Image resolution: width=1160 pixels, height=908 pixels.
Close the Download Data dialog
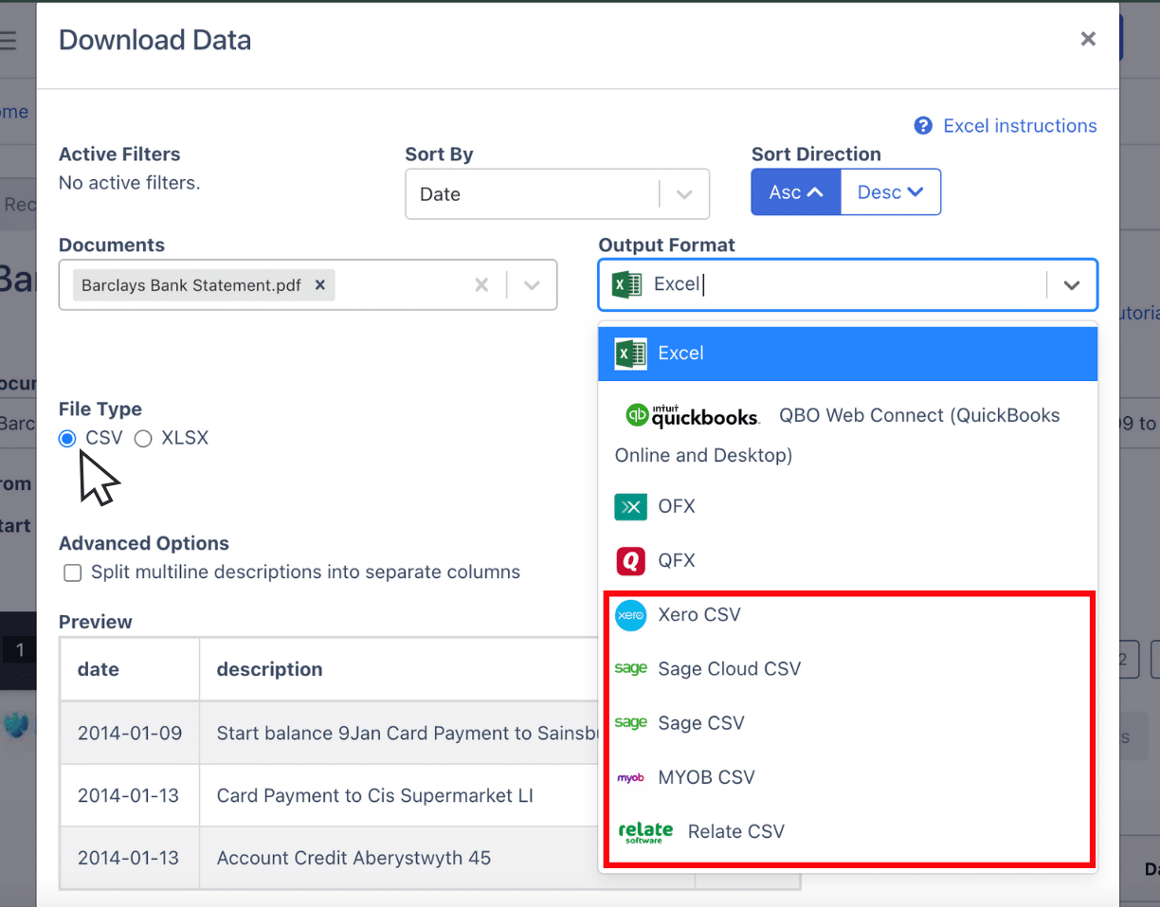tap(1088, 39)
